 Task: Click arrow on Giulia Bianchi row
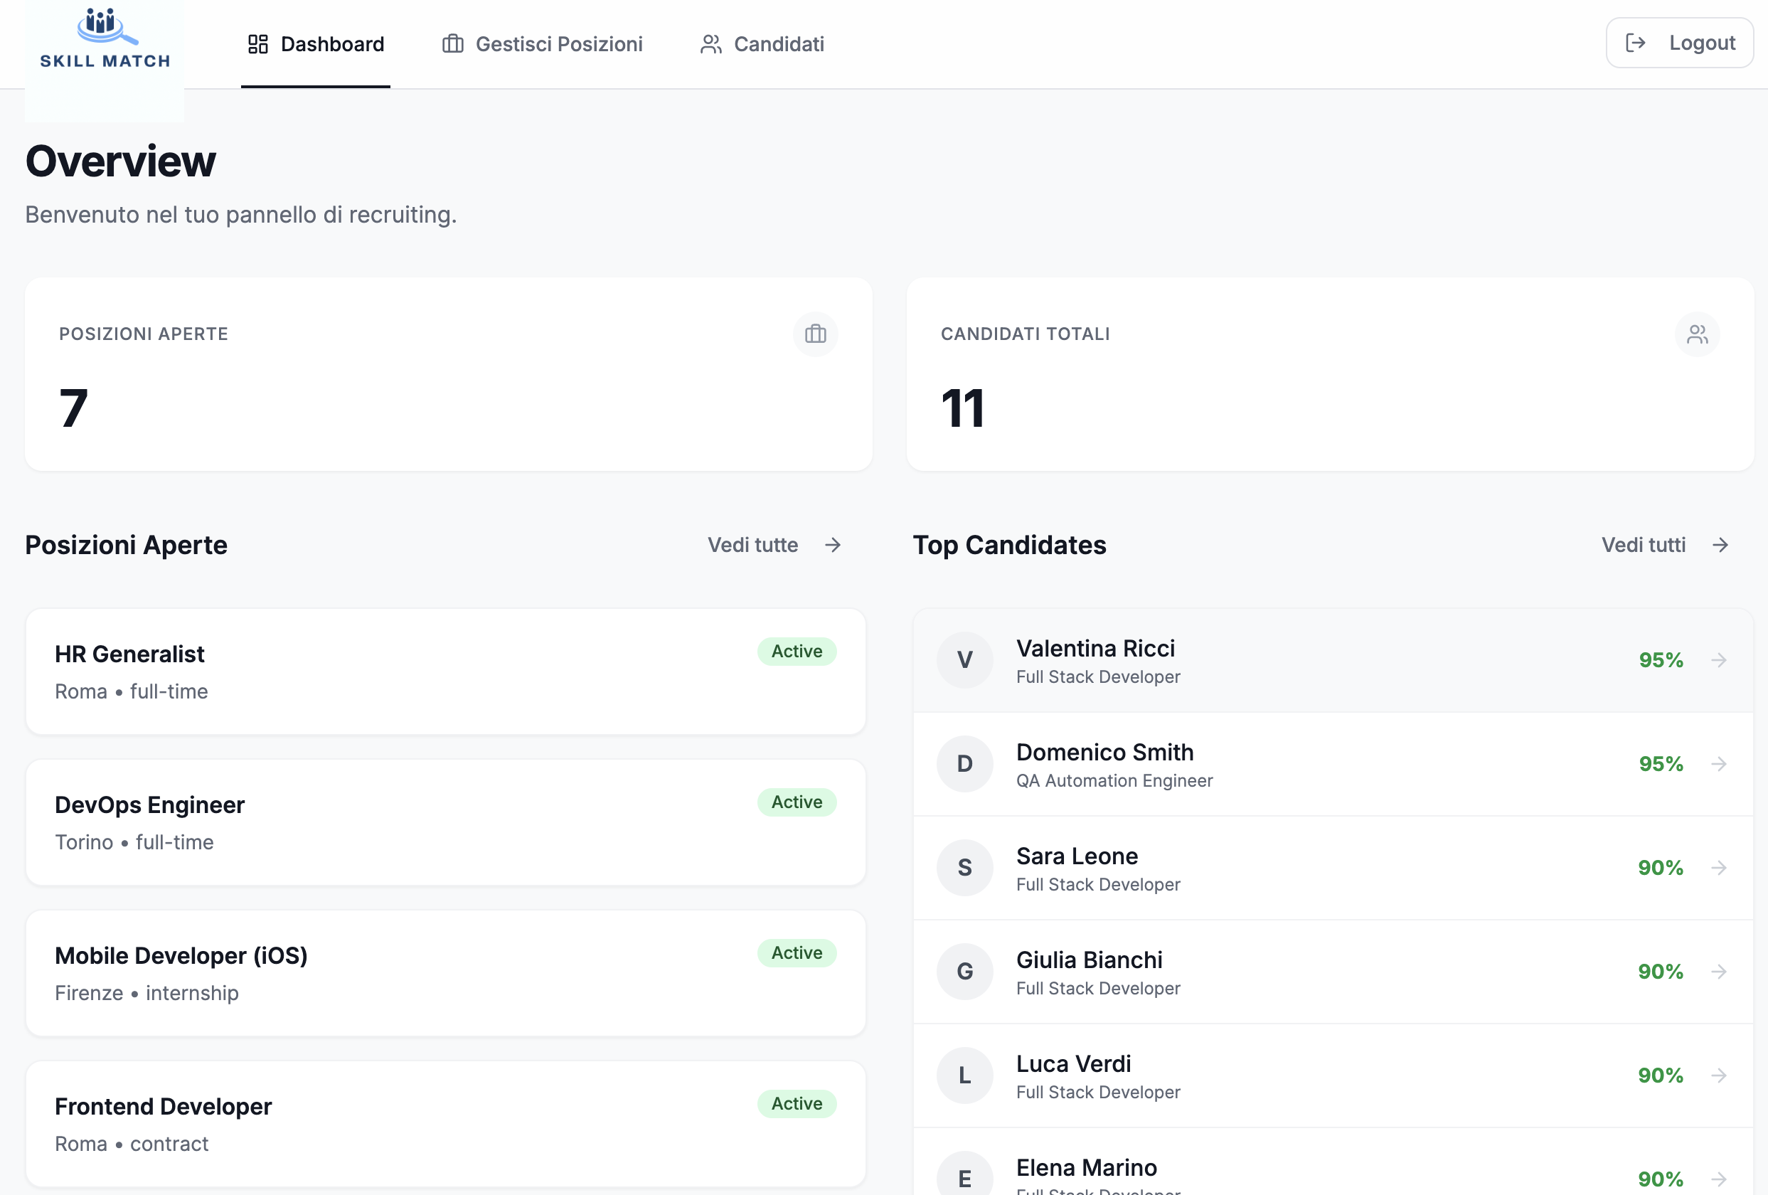tap(1718, 972)
